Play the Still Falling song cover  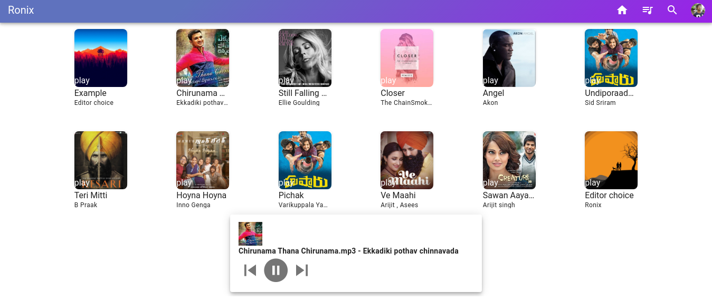tap(305, 57)
